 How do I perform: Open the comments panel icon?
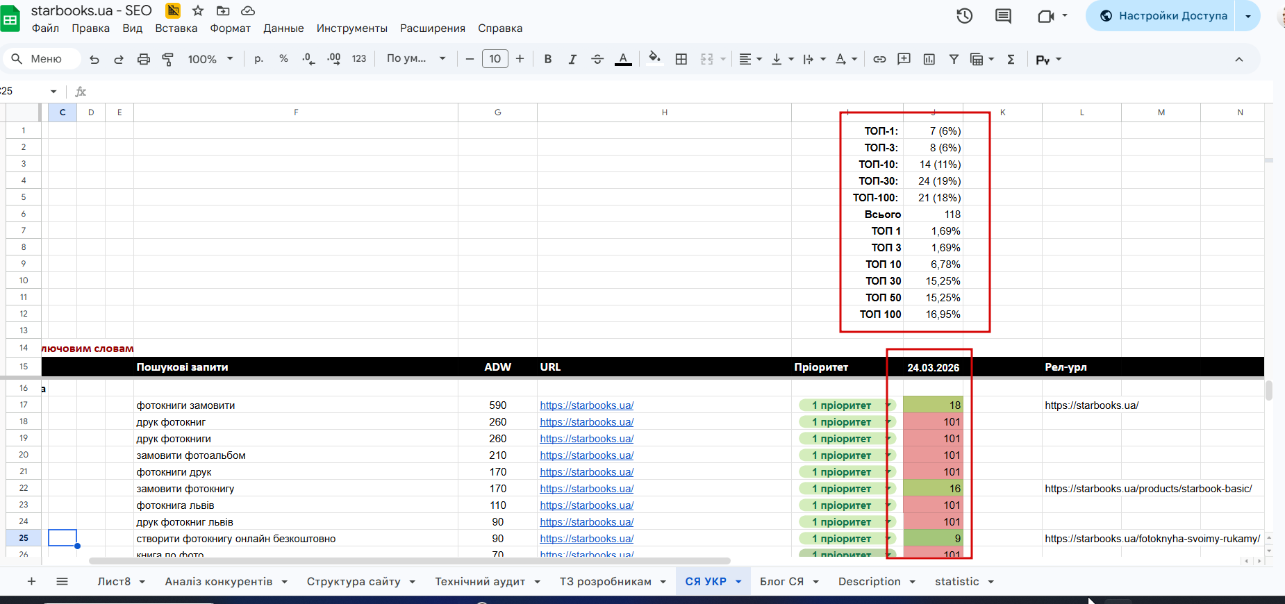click(1003, 16)
